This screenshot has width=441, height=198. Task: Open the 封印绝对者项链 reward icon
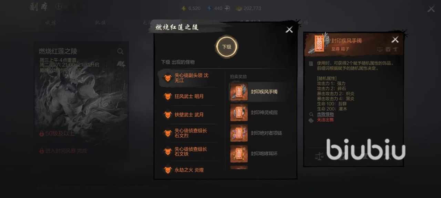239,133
